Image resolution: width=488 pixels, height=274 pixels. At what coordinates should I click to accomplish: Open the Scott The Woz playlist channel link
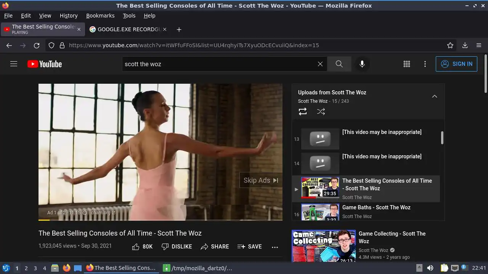click(313, 101)
